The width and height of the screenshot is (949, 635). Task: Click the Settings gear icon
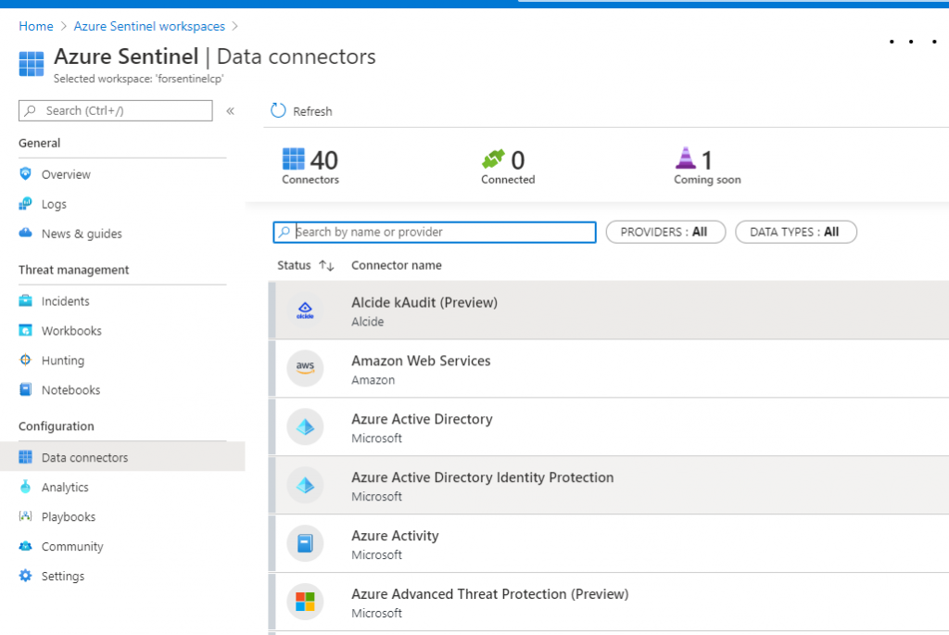point(25,575)
